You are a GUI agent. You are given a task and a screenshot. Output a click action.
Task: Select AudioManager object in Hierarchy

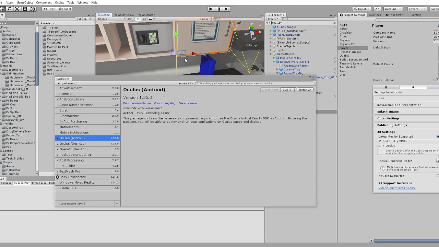286,27
